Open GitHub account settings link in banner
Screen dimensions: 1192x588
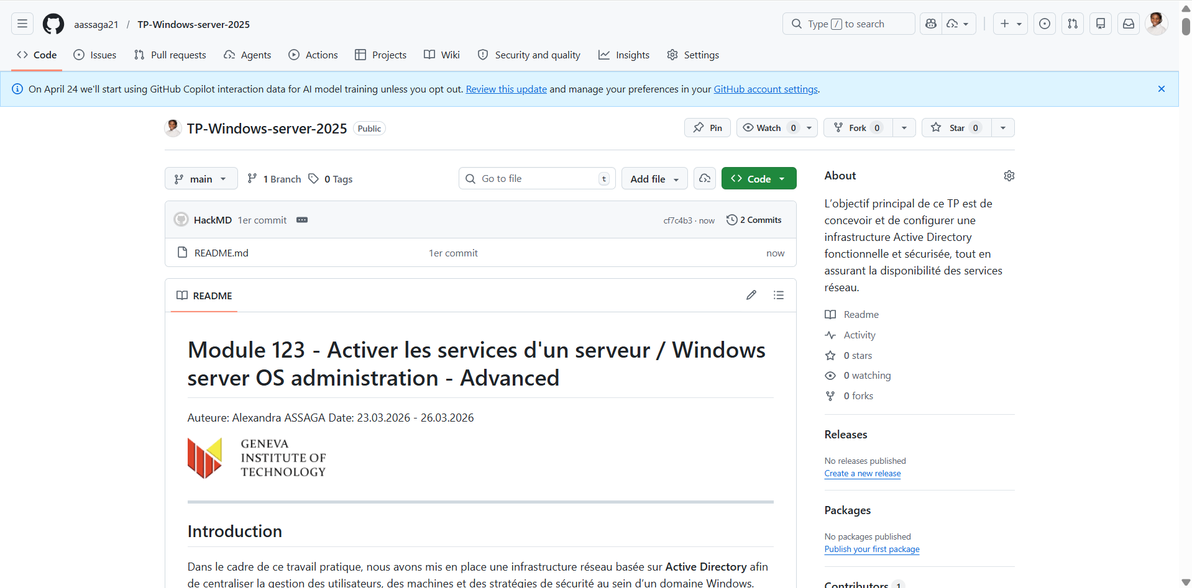click(x=766, y=89)
